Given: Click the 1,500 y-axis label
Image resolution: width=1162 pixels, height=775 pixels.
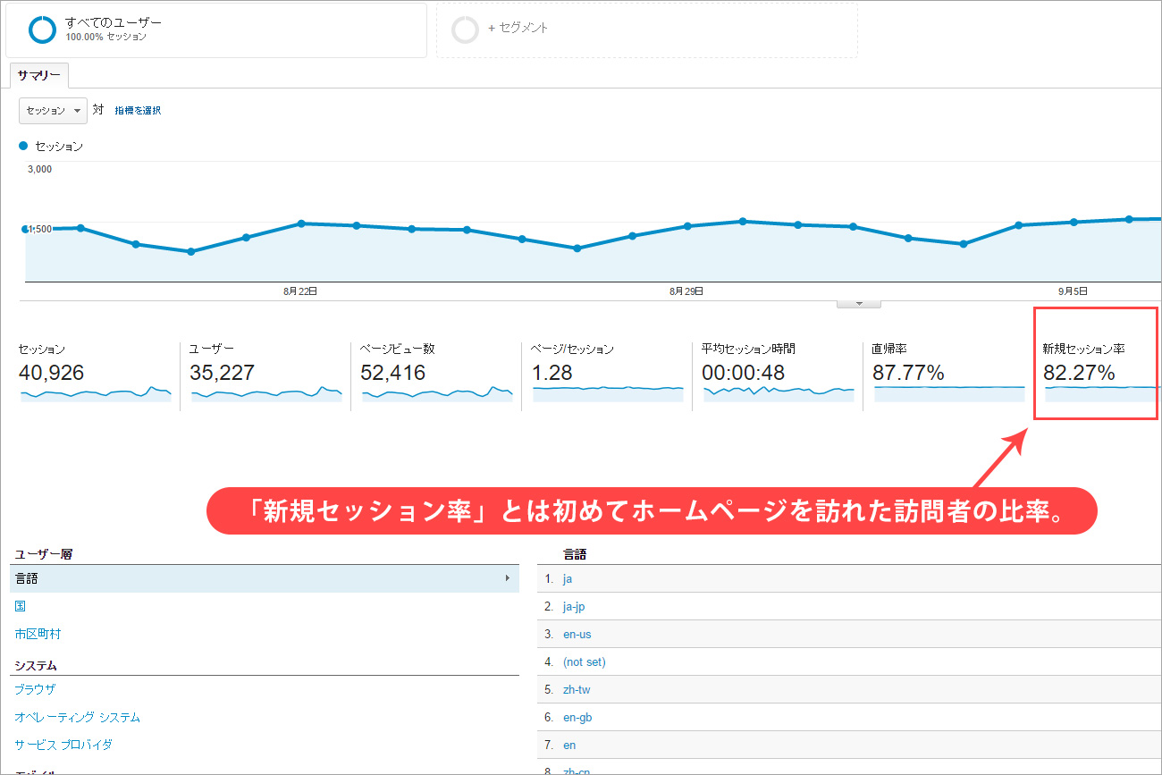Looking at the screenshot, I should pyautogui.click(x=39, y=229).
